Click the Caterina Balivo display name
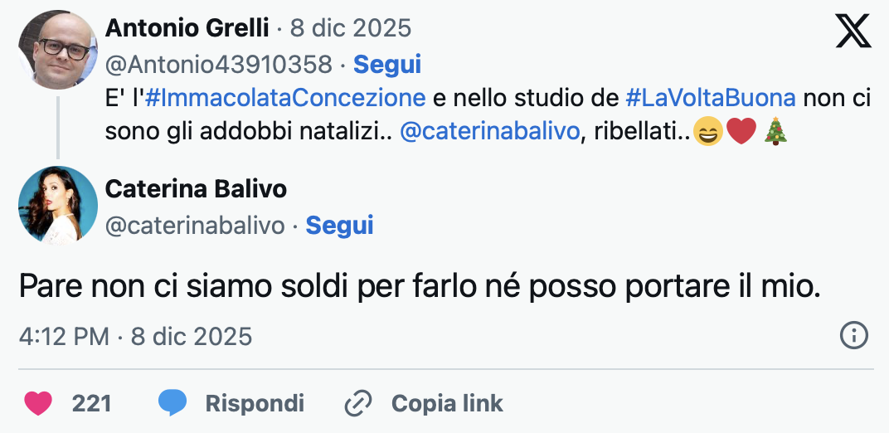Screen dimensions: 889x433 point(196,189)
